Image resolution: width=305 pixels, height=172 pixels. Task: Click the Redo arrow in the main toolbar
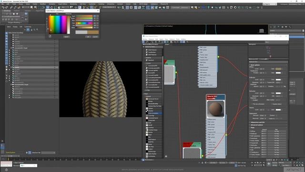(7, 8)
